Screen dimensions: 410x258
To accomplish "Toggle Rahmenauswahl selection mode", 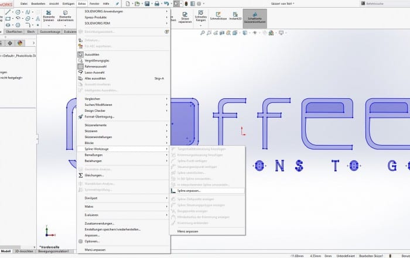I will (x=124, y=67).
